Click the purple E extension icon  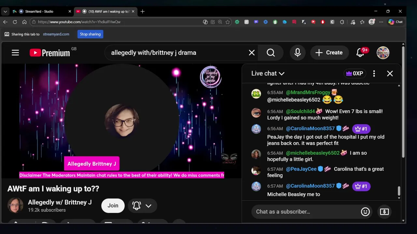(256, 22)
